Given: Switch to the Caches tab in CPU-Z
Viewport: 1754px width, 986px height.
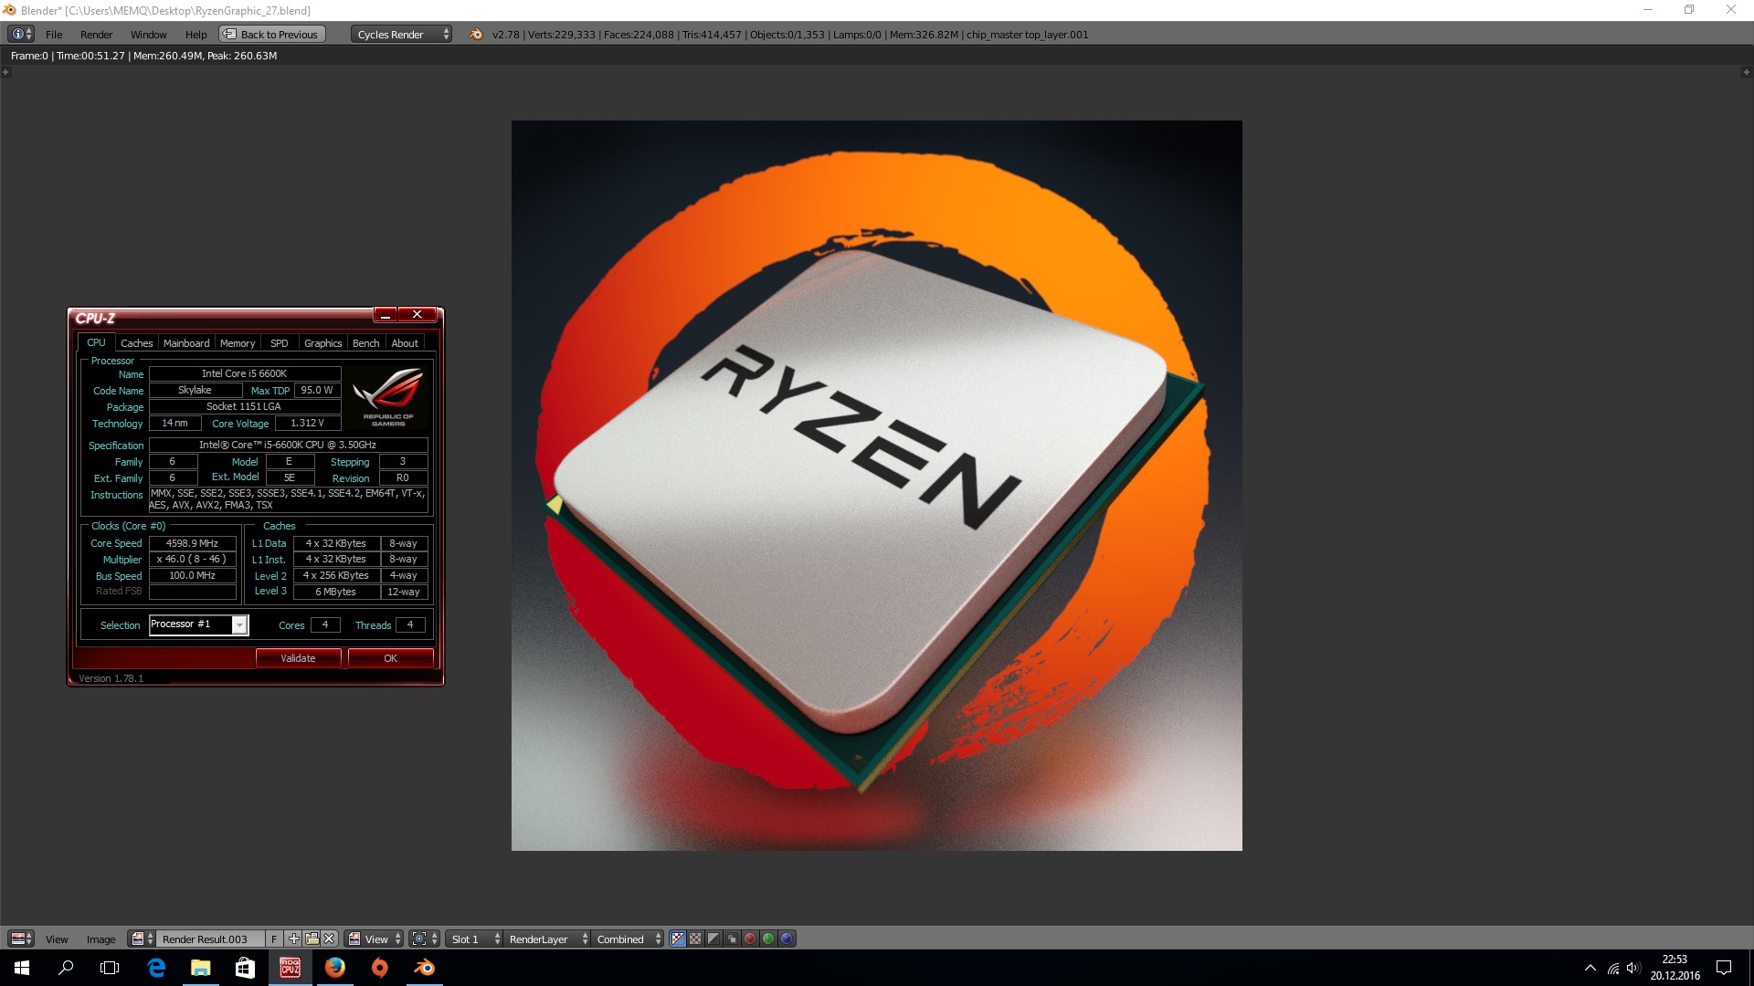Looking at the screenshot, I should (137, 343).
